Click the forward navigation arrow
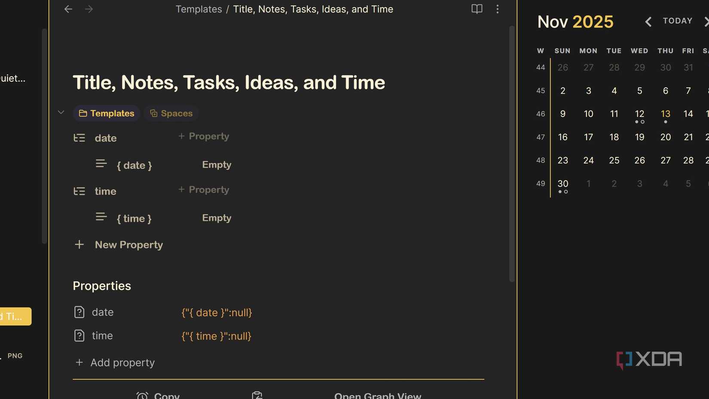Image resolution: width=709 pixels, height=399 pixels. click(x=89, y=9)
